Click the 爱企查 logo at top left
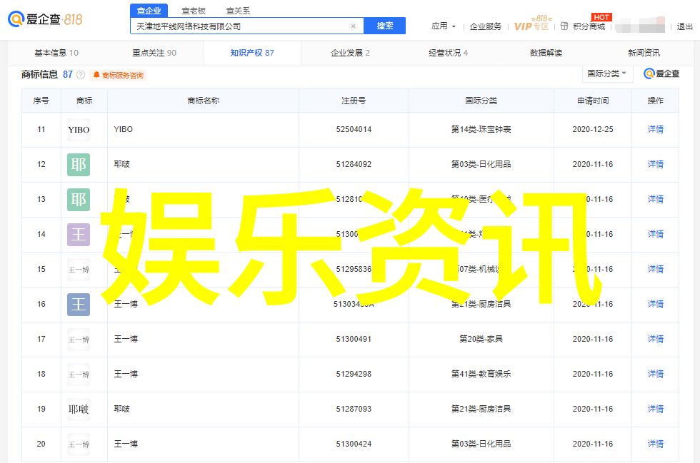This screenshot has width=700, height=463. (x=45, y=19)
